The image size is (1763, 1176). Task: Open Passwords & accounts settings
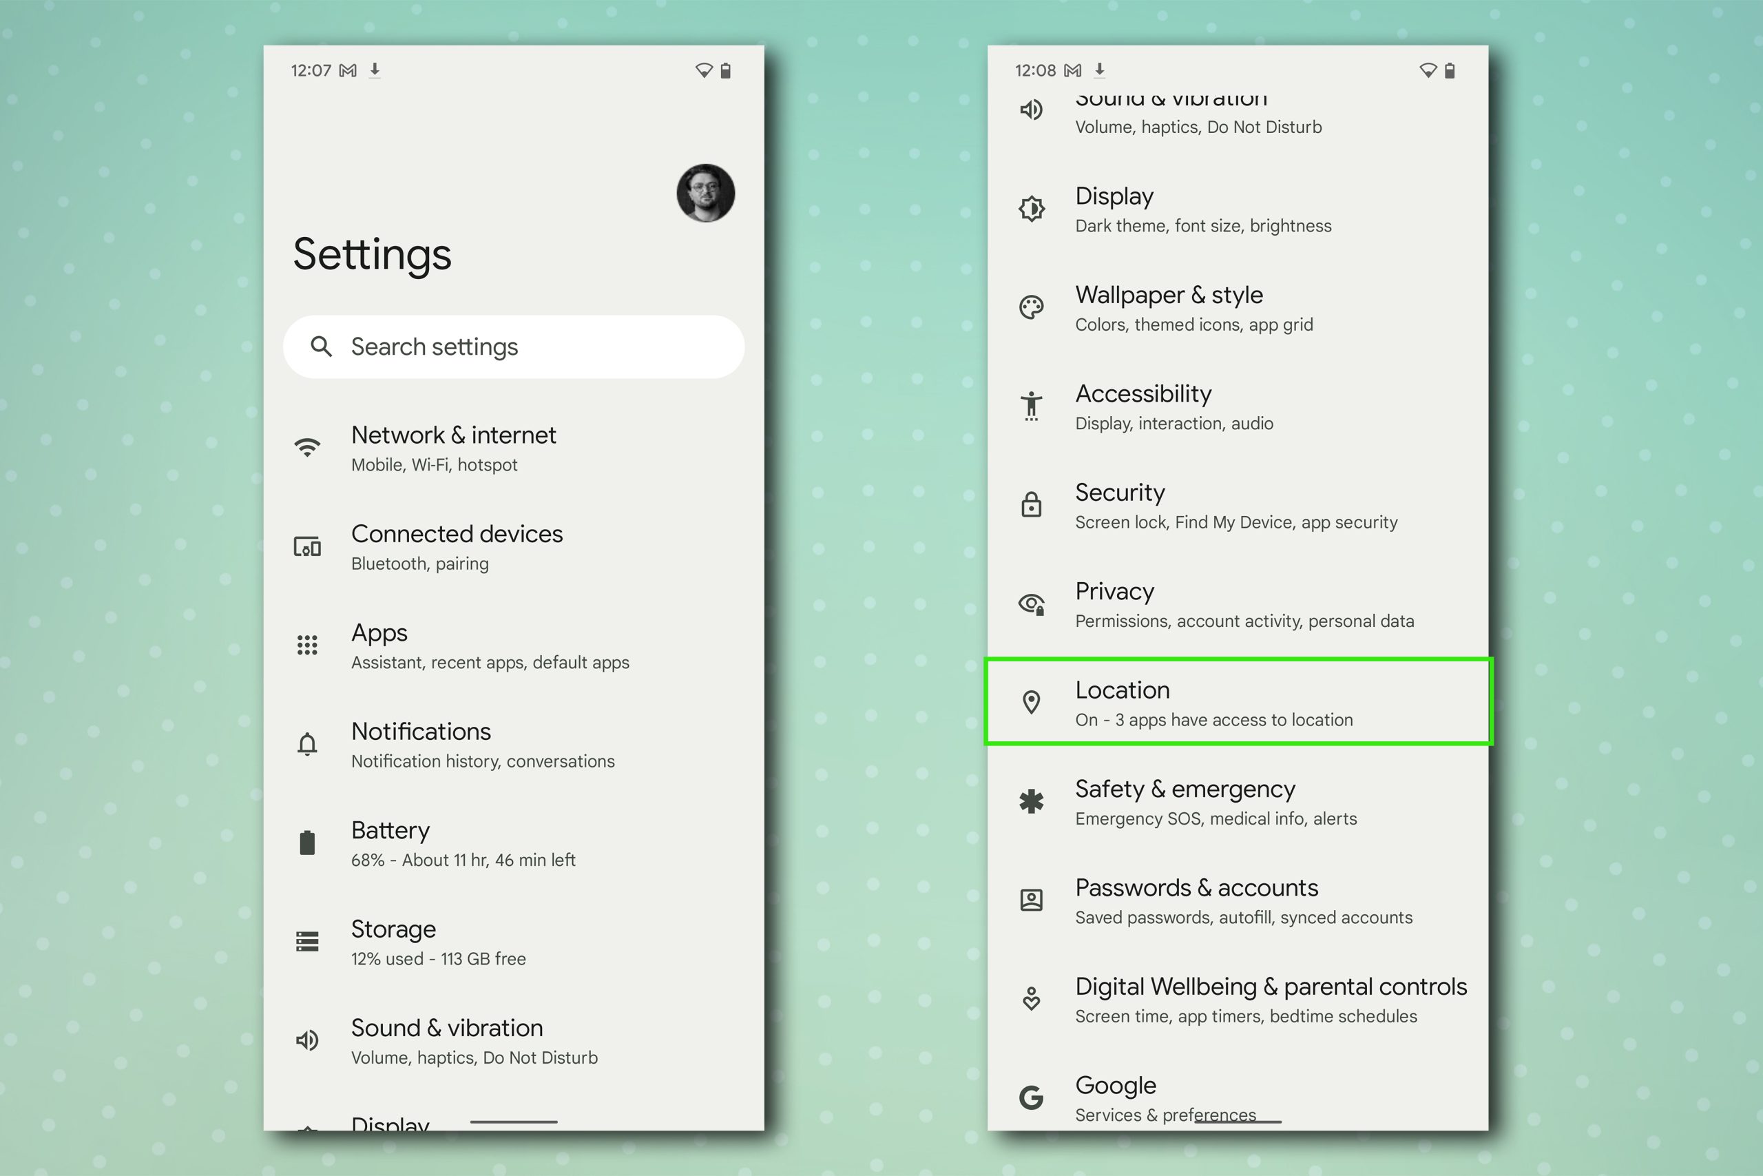coord(1197,900)
